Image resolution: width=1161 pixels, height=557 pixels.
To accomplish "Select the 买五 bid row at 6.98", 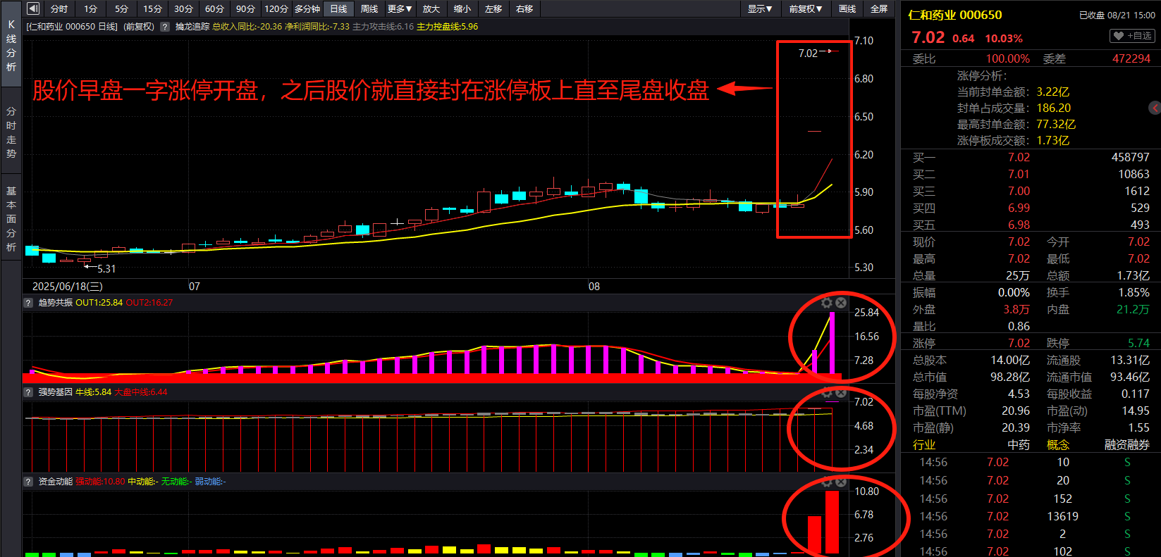I will click(x=1031, y=225).
